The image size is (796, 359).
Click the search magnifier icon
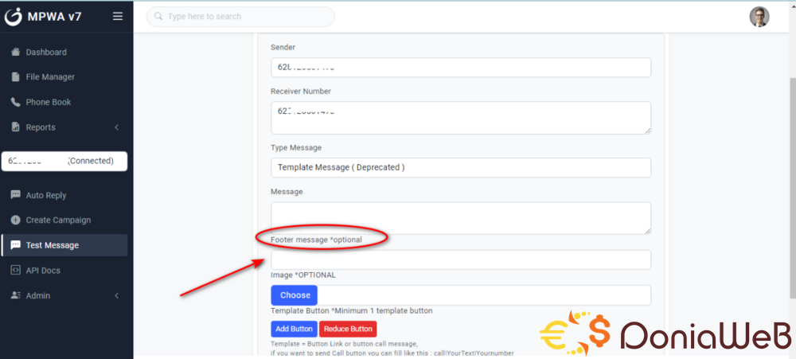pos(159,16)
